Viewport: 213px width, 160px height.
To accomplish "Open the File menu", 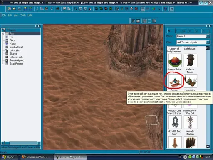I will 4,15.
